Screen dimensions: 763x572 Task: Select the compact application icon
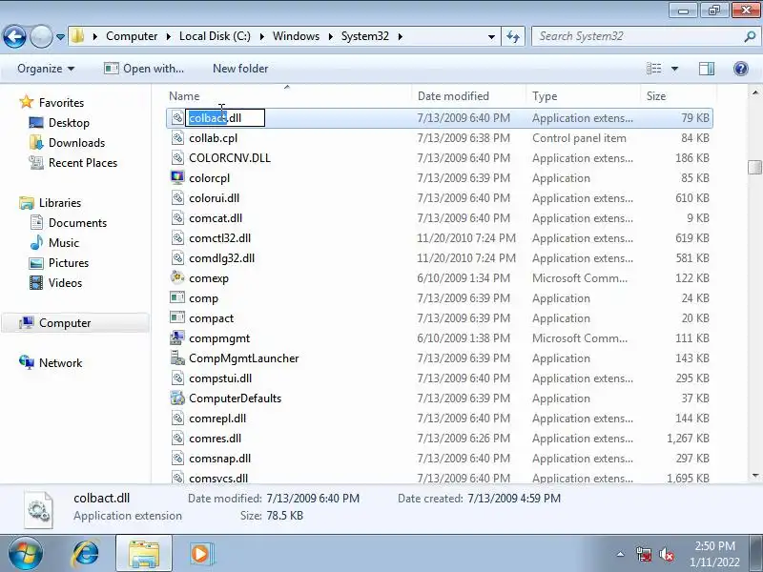177,317
